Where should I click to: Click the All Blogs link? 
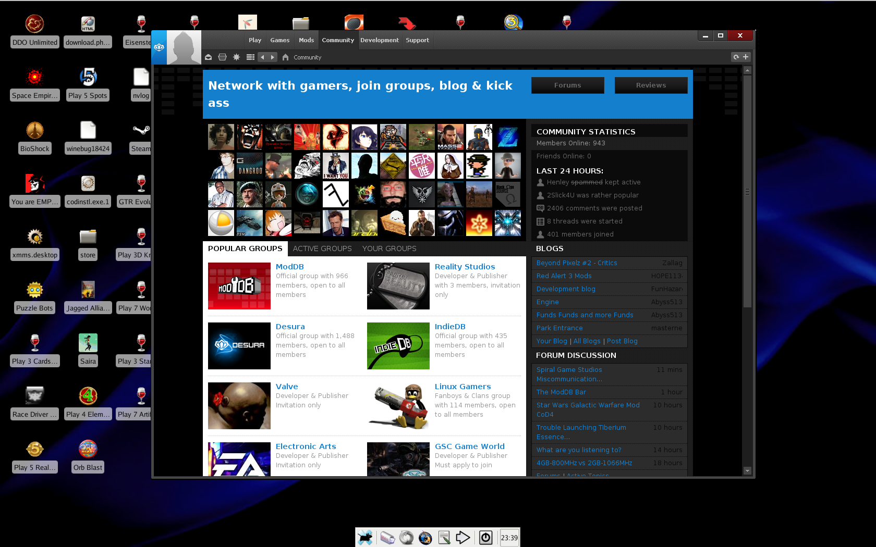587,341
